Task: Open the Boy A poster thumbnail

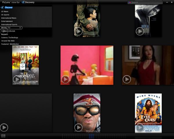Action: click(x=148, y=21)
